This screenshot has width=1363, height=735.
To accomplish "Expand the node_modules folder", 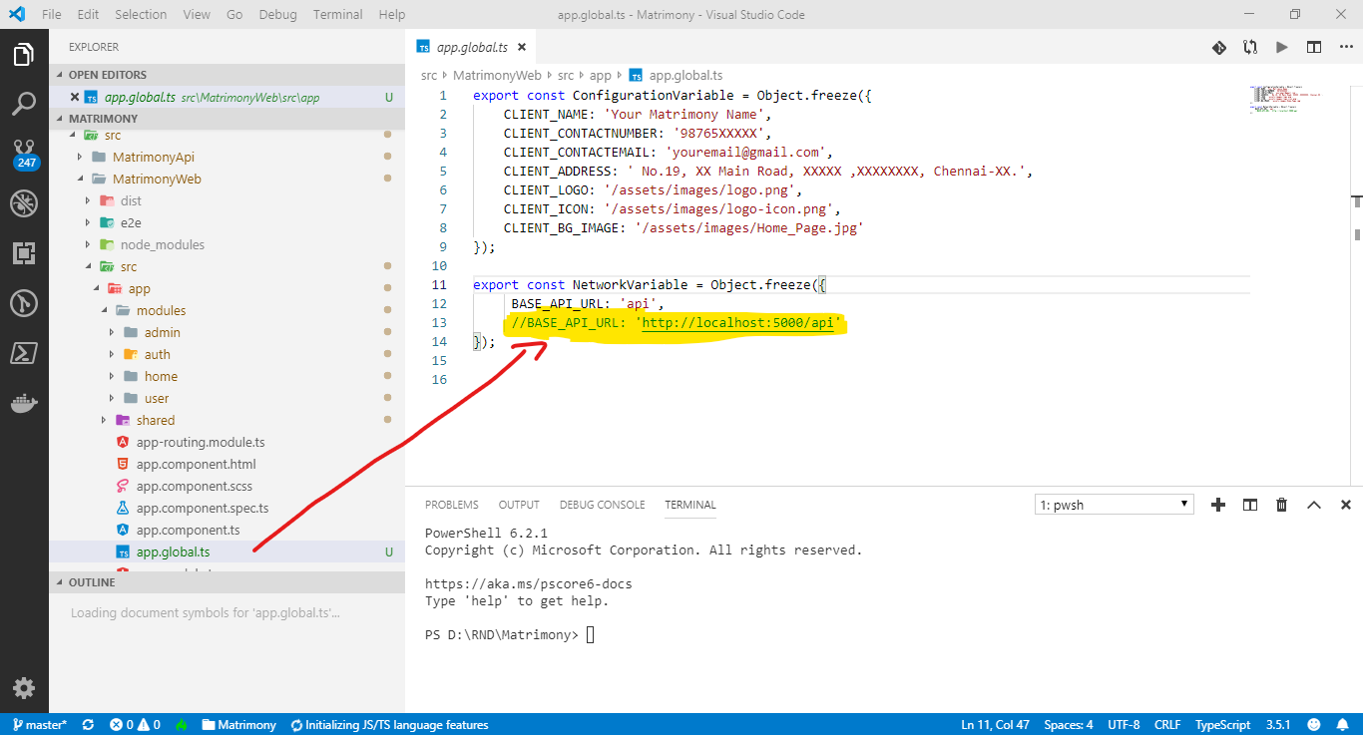I will coord(88,245).
